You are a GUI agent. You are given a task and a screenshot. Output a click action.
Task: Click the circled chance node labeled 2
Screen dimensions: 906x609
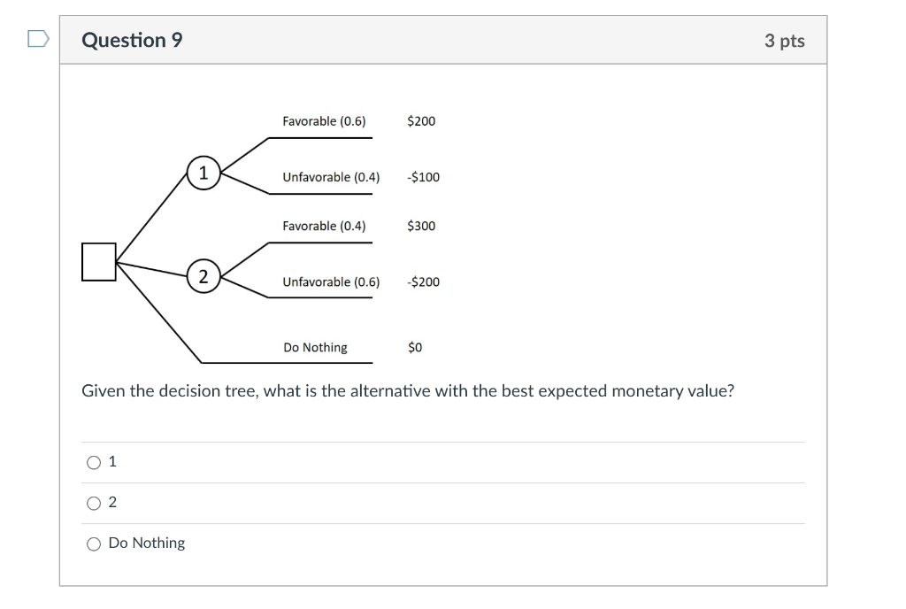click(203, 276)
